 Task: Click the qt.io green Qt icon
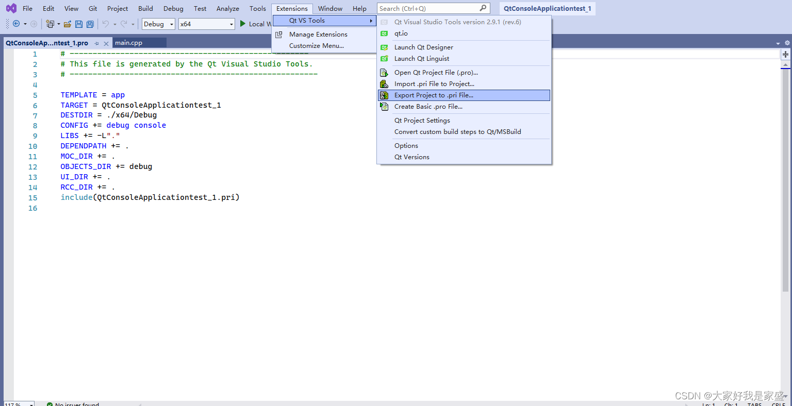click(x=384, y=33)
